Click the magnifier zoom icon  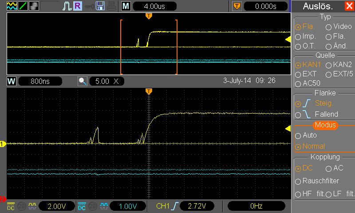(83, 81)
